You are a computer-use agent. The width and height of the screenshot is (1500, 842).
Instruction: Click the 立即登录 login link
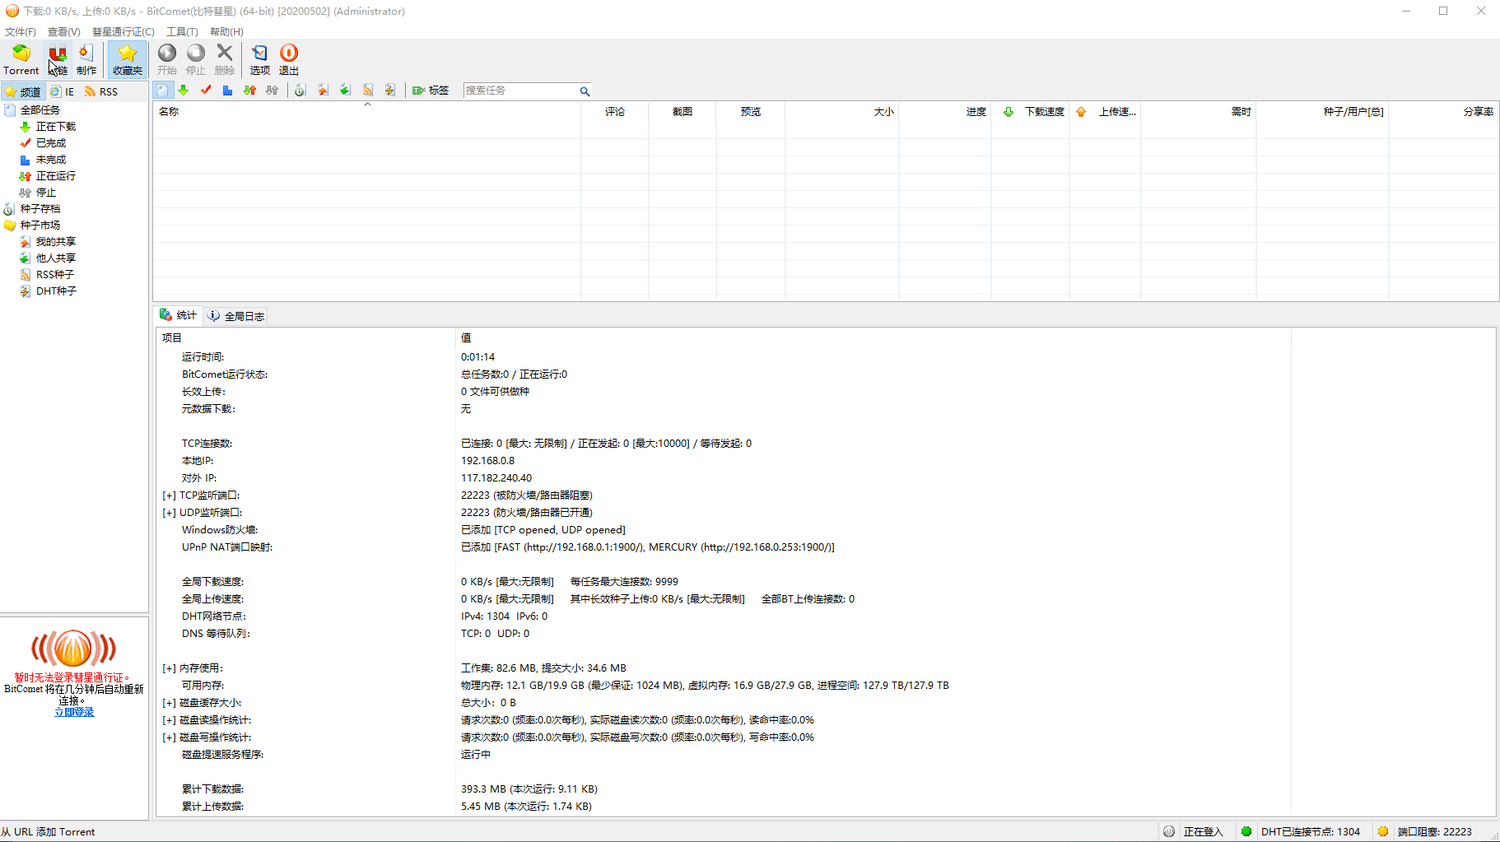click(x=74, y=713)
